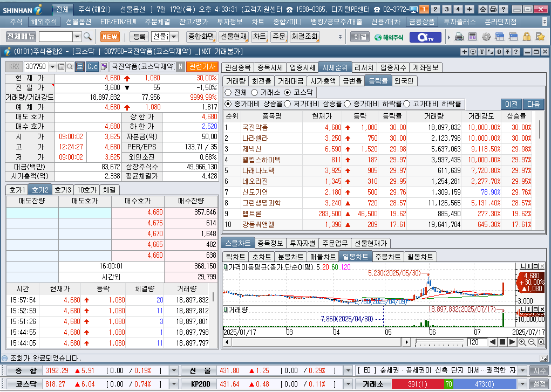Toggle the KRX exchange button

coord(14,66)
